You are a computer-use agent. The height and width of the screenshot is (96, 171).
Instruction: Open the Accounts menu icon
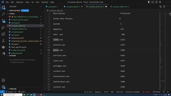tap(3, 80)
